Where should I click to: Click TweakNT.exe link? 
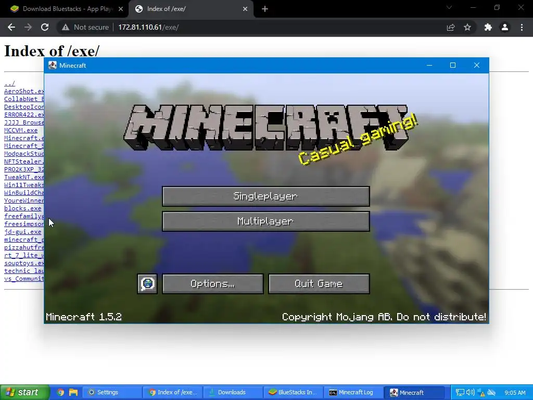pyautogui.click(x=24, y=177)
